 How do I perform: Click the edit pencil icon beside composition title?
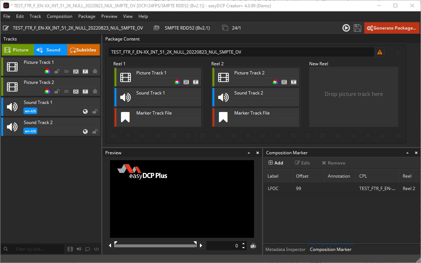tap(6, 28)
